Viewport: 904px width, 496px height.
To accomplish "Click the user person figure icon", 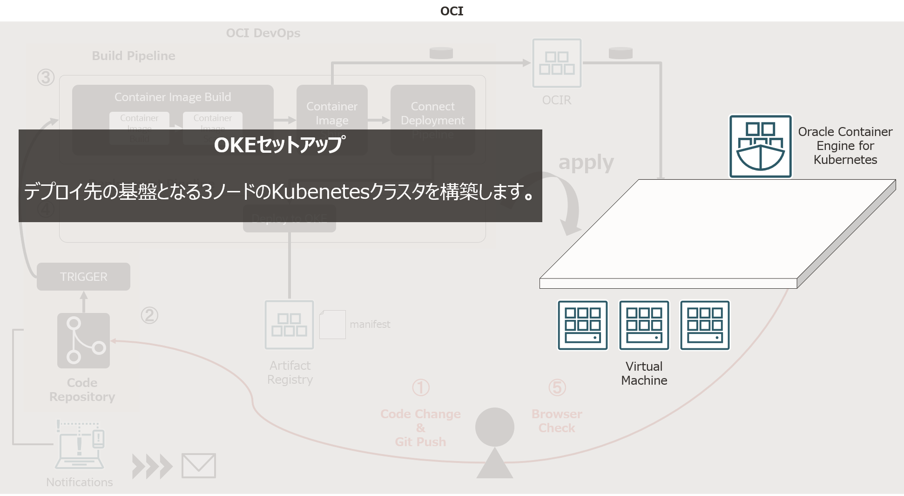I will coord(494,442).
